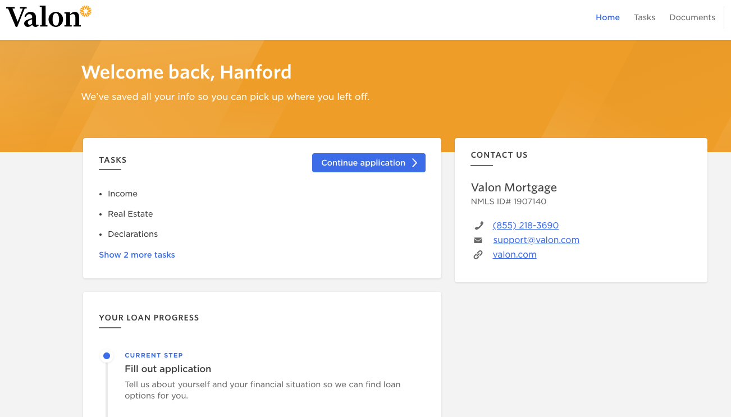This screenshot has width=731, height=417.
Task: Switch to the Tasks tab
Action: [645, 17]
